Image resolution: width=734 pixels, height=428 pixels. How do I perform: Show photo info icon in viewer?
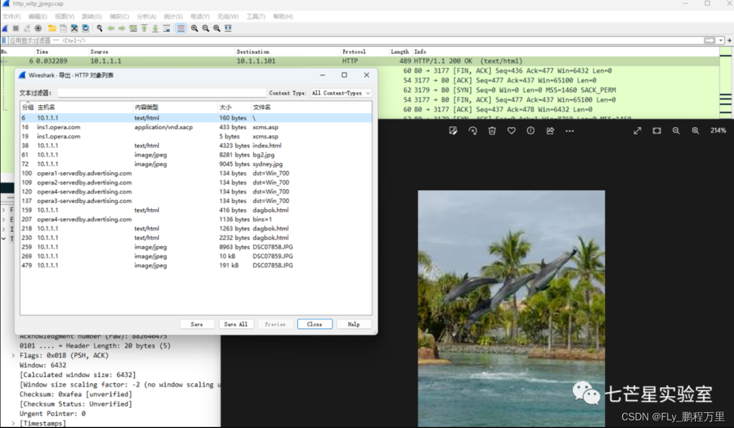tap(530, 130)
